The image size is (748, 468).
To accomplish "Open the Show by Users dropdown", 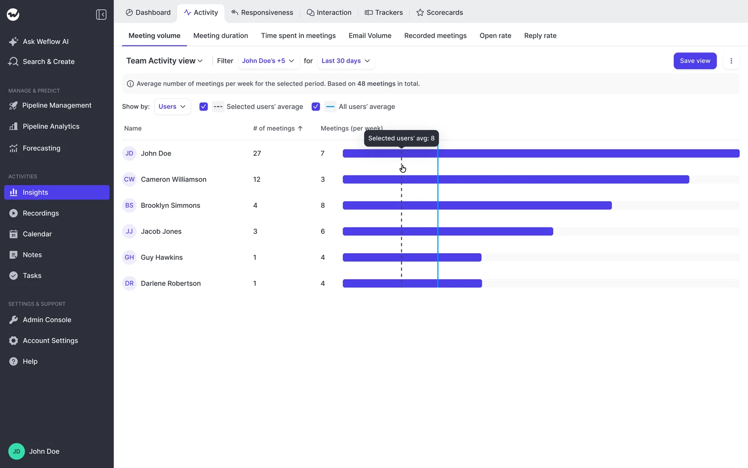I will coord(173,107).
